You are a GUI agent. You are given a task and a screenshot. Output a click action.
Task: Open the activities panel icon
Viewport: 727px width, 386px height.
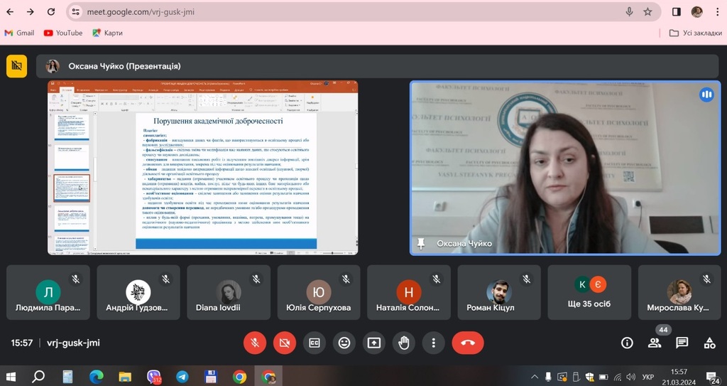click(709, 343)
